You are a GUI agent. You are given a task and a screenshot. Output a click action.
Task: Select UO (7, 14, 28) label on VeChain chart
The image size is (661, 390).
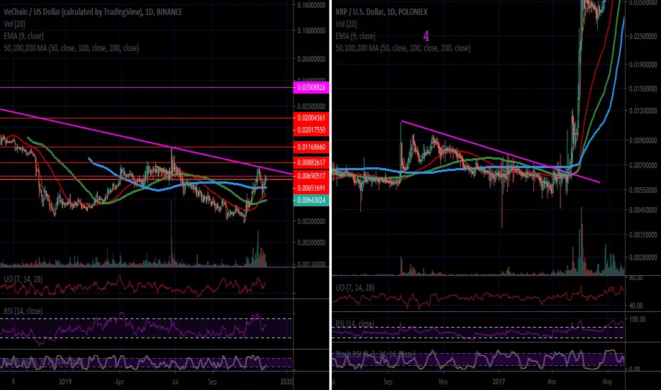click(23, 279)
